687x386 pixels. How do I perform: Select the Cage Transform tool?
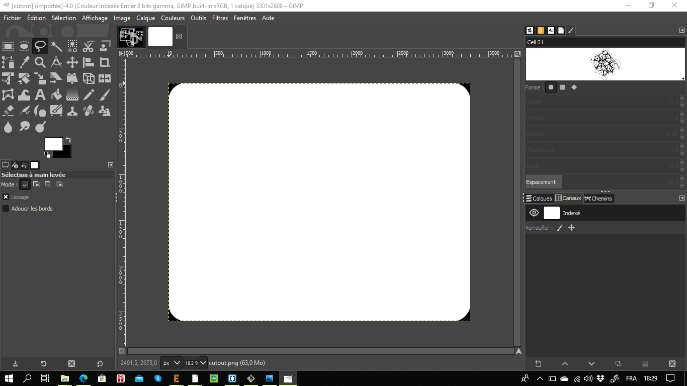pos(8,95)
